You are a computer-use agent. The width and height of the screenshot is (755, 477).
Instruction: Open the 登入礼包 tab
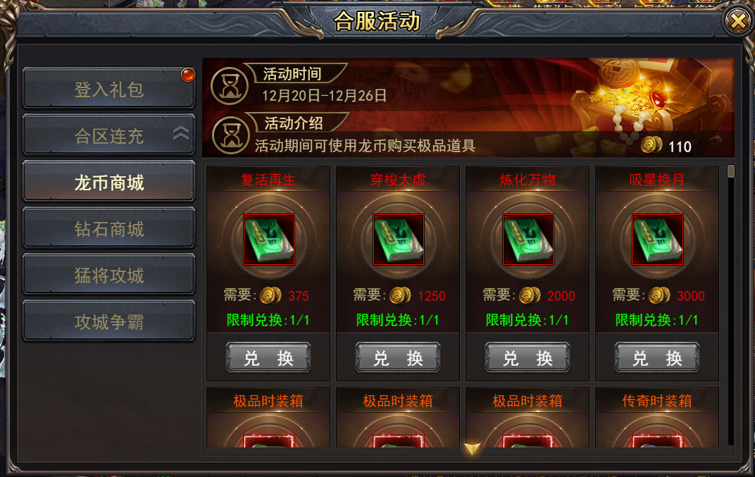[x=109, y=89]
